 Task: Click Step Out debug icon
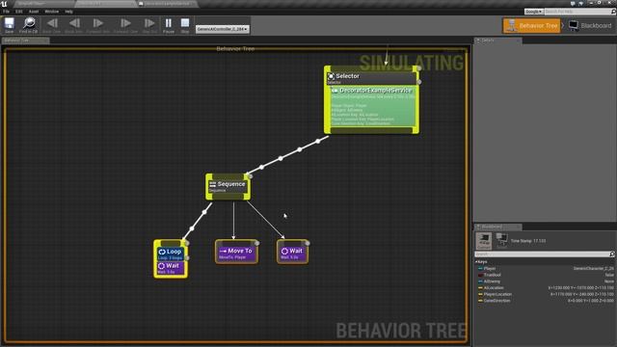pyautogui.click(x=149, y=25)
